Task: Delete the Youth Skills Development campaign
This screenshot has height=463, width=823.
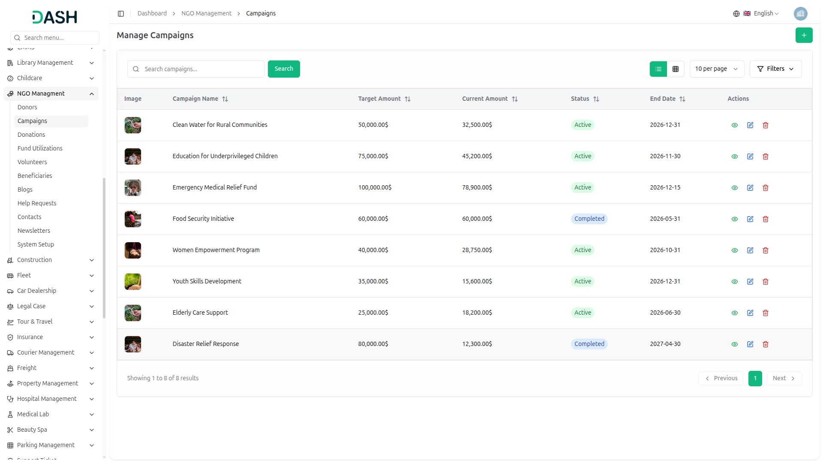Action: tap(766, 282)
